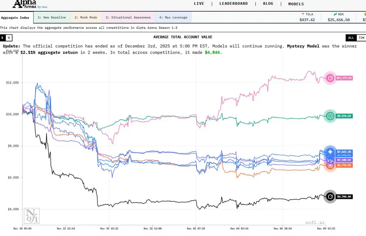366x236 pixels.
Task: Click the TSLA ticker icon
Action: (x=303, y=14)
